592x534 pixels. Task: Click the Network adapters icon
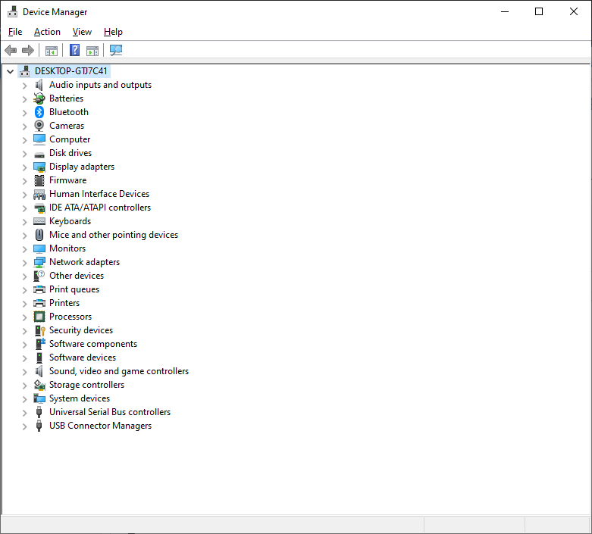pos(39,262)
